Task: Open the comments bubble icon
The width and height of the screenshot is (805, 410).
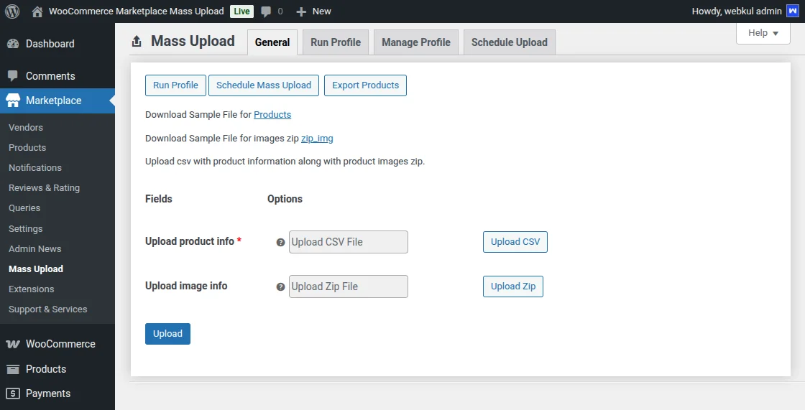Action: [267, 11]
